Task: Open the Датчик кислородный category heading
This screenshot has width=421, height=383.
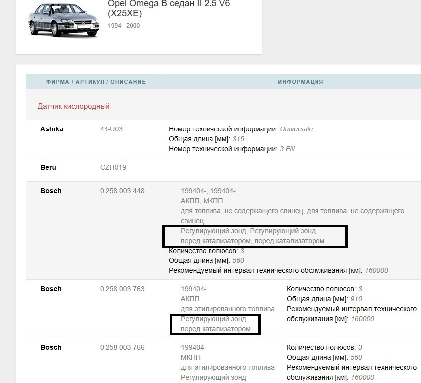Action: (74, 106)
